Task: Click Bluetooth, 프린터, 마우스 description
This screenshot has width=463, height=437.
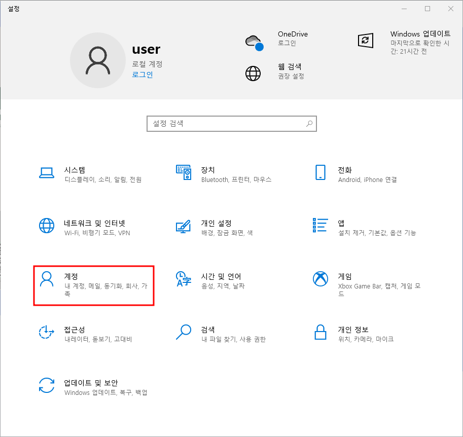Action: click(236, 179)
